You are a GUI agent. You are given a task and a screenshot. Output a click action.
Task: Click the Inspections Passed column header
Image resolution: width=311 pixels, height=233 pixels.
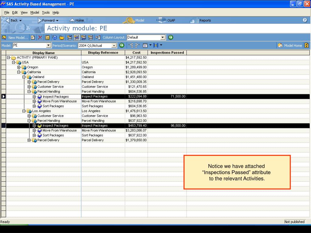[167, 52]
